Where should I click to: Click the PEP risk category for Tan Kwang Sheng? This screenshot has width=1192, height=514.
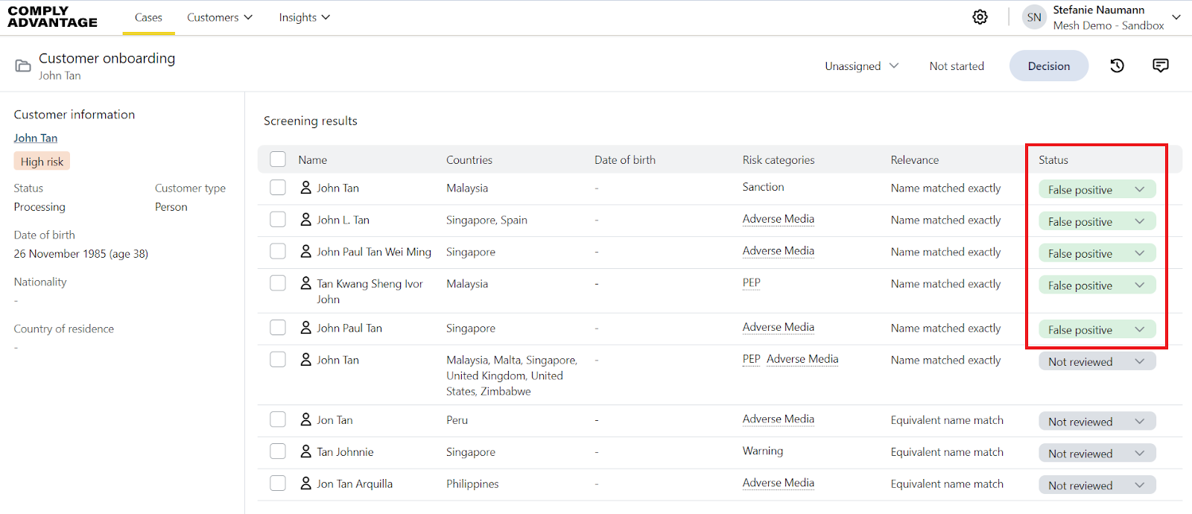[751, 283]
